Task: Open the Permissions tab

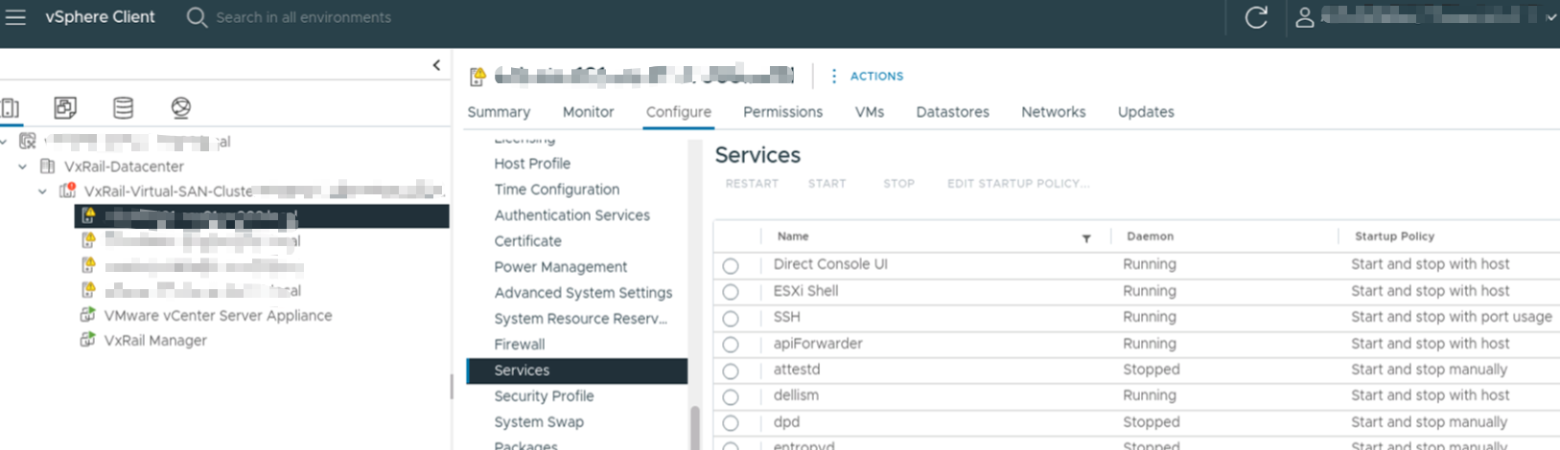Action: (782, 112)
